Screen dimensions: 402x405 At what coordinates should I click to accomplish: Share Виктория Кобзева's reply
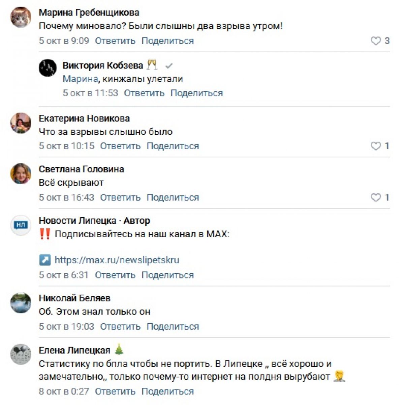click(196, 93)
